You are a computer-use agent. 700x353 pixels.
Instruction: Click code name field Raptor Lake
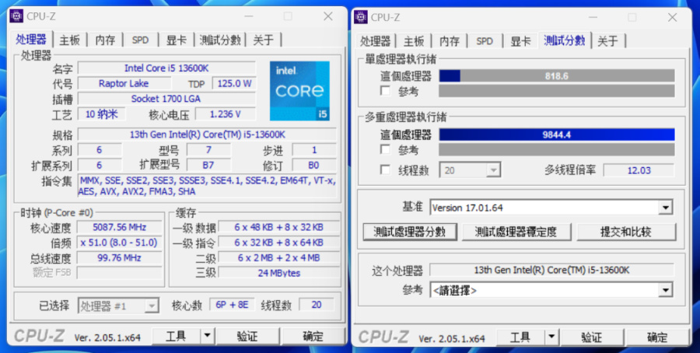(124, 83)
